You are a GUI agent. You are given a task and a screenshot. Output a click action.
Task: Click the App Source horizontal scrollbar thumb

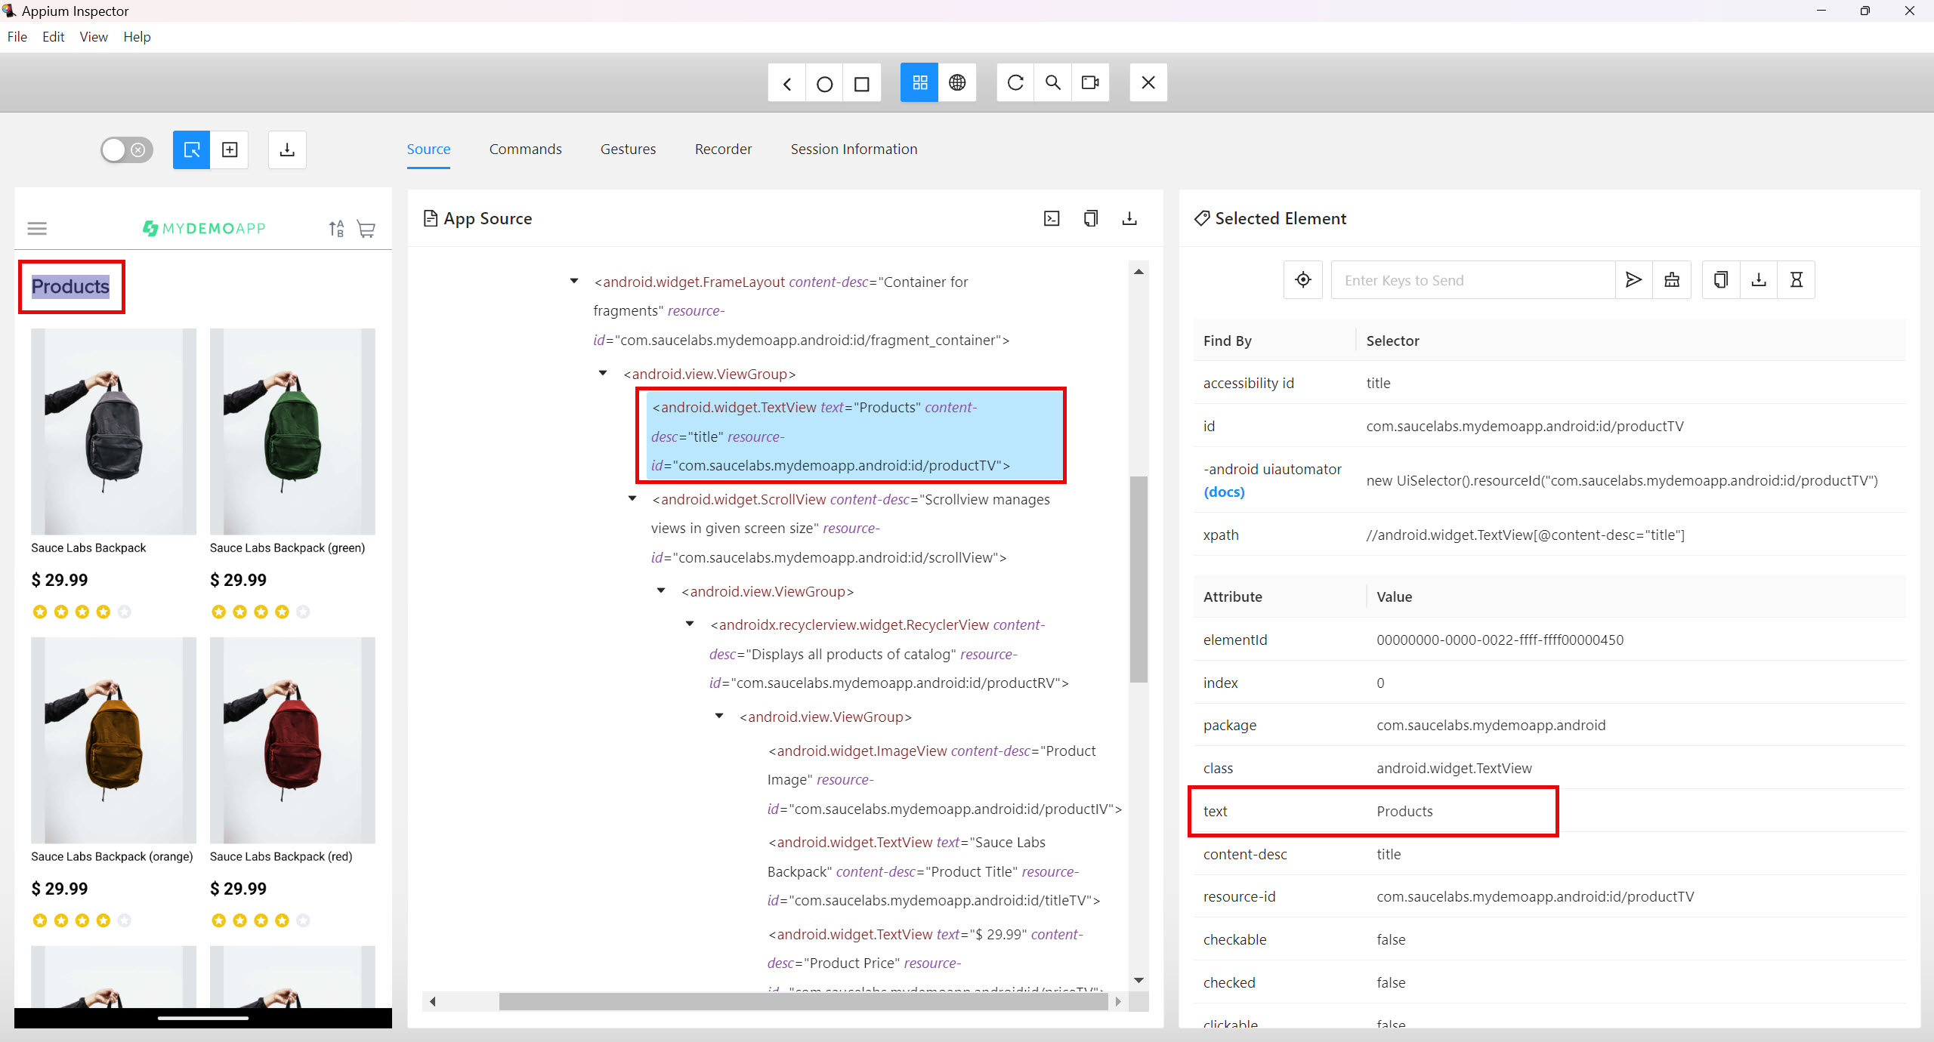pyautogui.click(x=803, y=1001)
